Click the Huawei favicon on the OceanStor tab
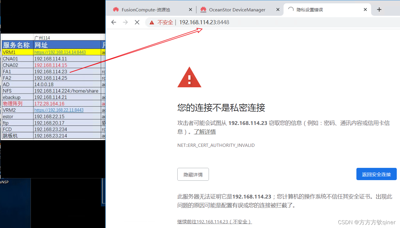Image resolution: width=400 pixels, height=228 pixels. (203, 10)
